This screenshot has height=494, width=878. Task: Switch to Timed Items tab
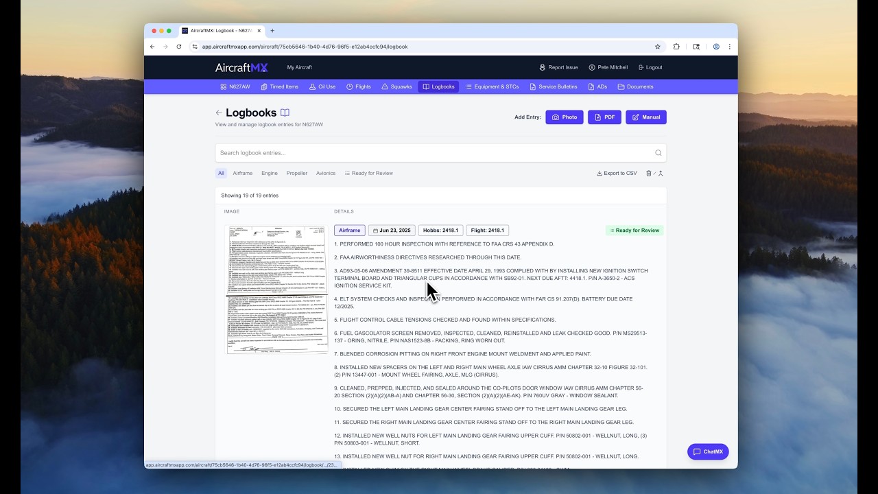280,86
